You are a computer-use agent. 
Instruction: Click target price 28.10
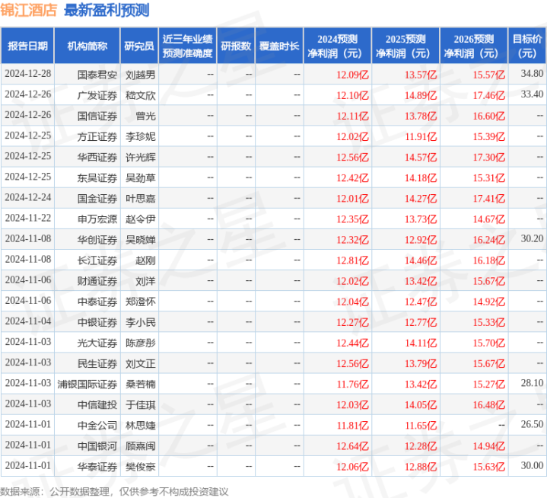pyautogui.click(x=532, y=383)
